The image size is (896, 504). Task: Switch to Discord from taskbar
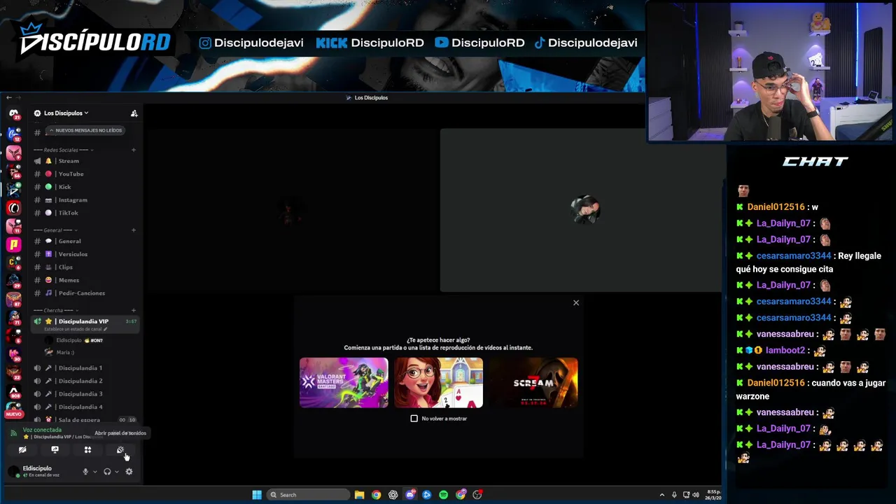click(410, 495)
